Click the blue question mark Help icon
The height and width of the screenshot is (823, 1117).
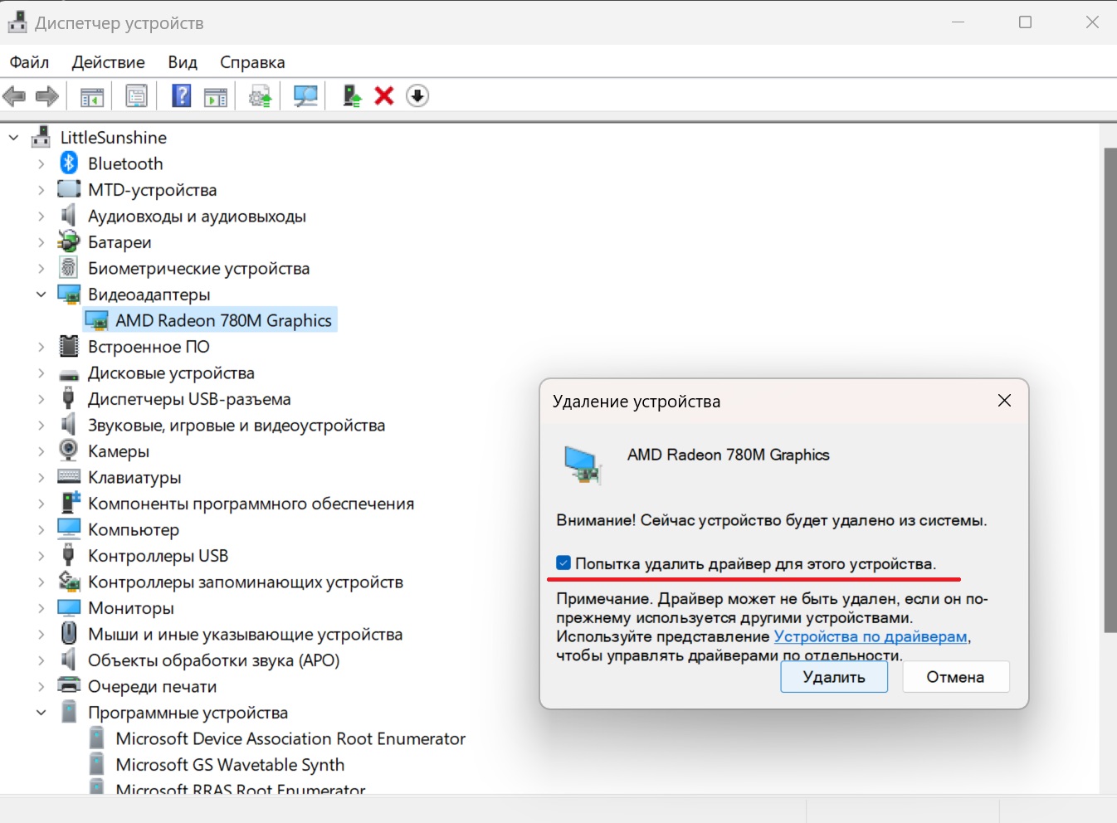point(181,96)
